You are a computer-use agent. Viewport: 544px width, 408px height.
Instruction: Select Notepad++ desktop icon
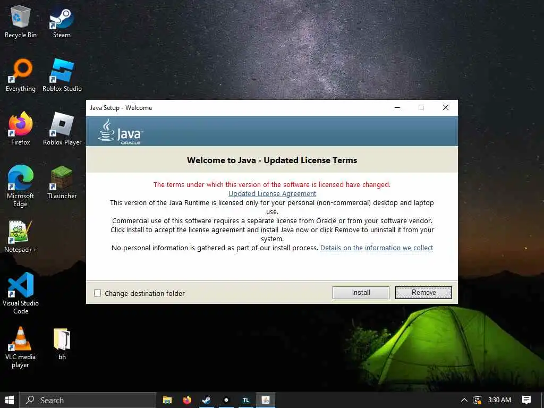pyautogui.click(x=21, y=236)
